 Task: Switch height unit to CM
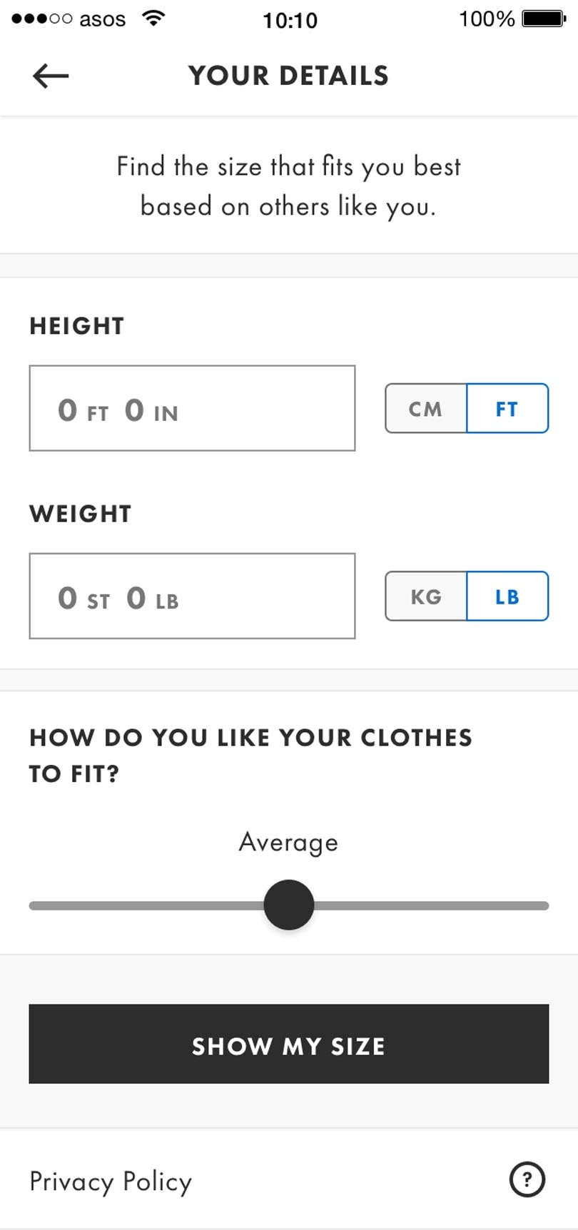coord(426,409)
